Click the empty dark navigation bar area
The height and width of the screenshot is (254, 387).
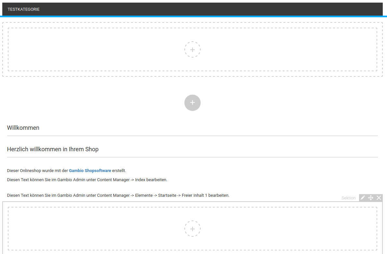point(211,9)
